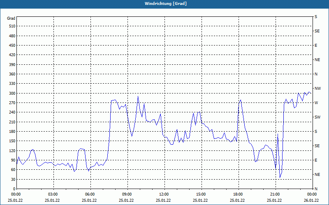Select the 30 value on the degree axis
This screenshot has width=329, height=205.
point(13,179)
